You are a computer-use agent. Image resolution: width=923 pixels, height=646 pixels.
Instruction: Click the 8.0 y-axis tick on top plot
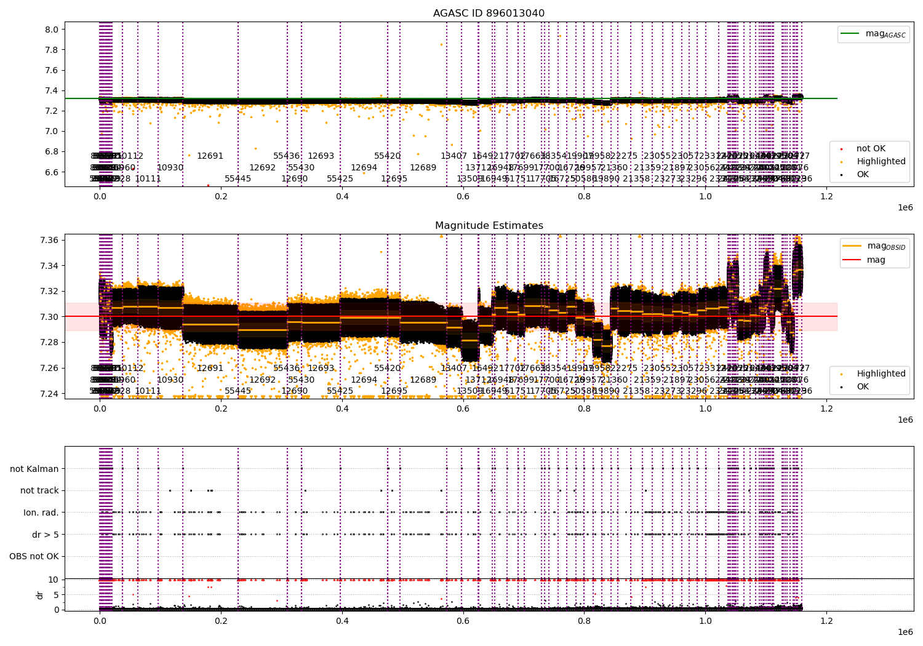52,30
